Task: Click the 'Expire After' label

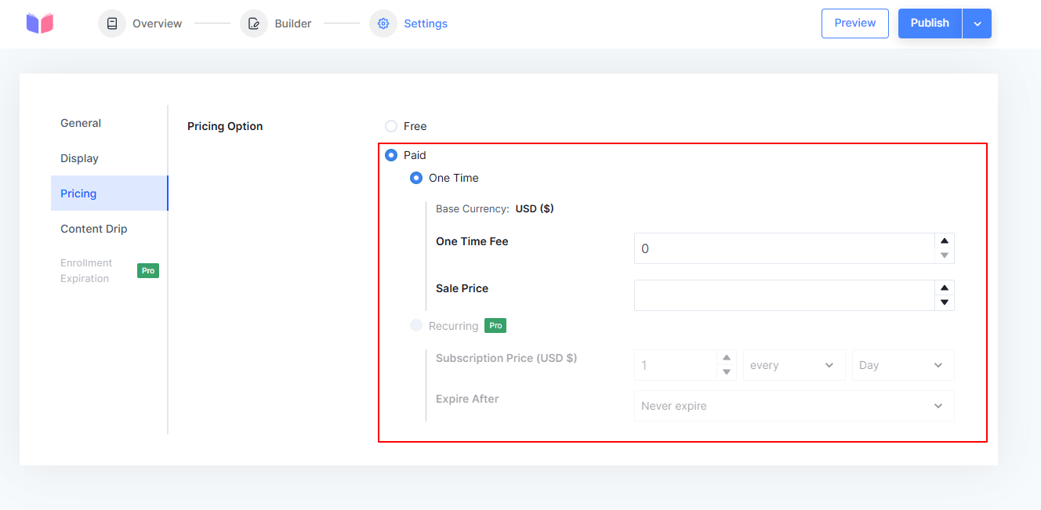Action: point(467,399)
